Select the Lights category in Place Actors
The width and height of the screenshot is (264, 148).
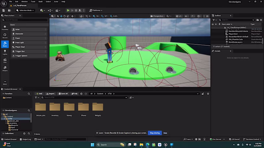5,52
